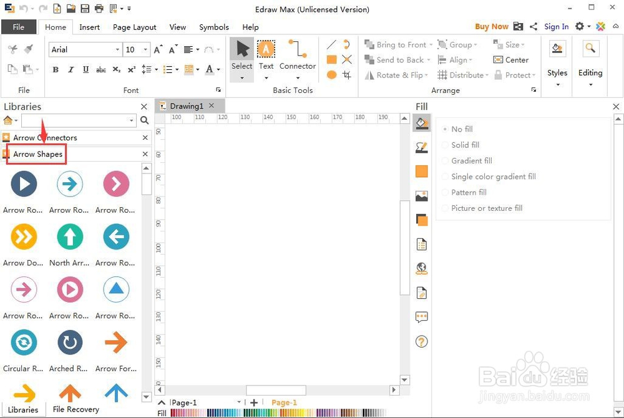Click the Buy Now link
Viewport: 624px width, 418px height.
tap(492, 27)
